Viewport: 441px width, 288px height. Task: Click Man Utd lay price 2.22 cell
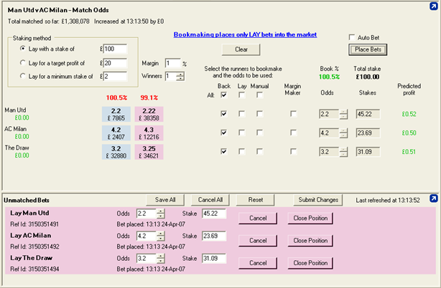coord(149,114)
